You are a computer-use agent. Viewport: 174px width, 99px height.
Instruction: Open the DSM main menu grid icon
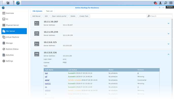coord(8,3)
